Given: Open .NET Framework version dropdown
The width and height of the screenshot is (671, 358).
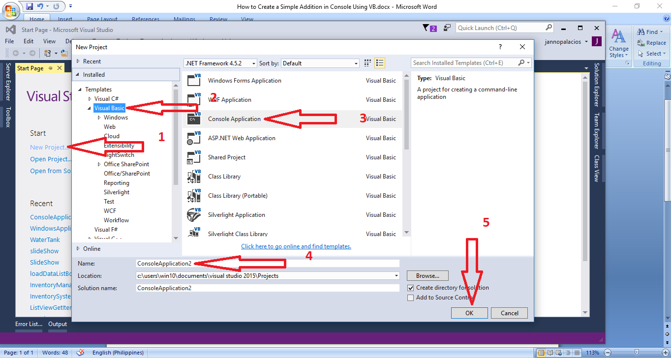Looking at the screenshot, I should click(x=220, y=63).
